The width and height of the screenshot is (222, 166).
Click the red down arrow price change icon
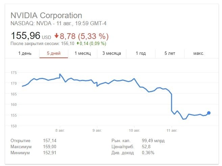pyautogui.click(x=57, y=36)
